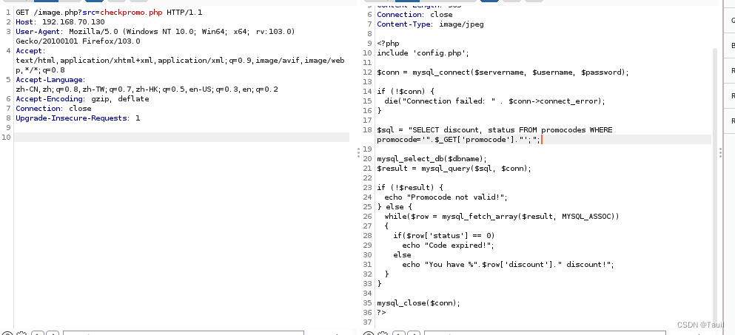The height and width of the screenshot is (335, 735).
Task: Click the '?>' closing PHP tag
Action: tap(381, 312)
